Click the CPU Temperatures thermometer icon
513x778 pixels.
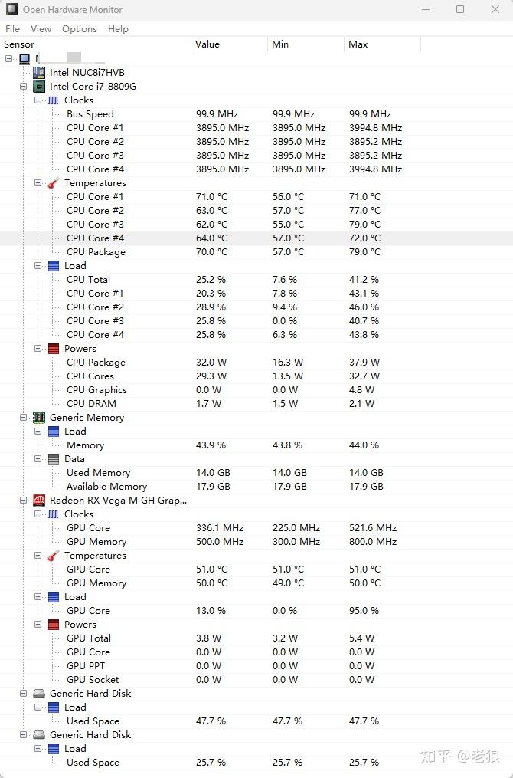[54, 183]
